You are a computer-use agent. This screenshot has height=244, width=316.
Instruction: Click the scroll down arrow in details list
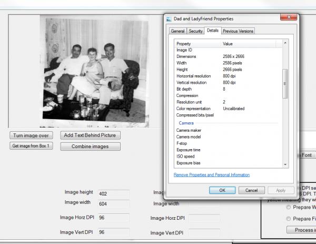[285, 164]
